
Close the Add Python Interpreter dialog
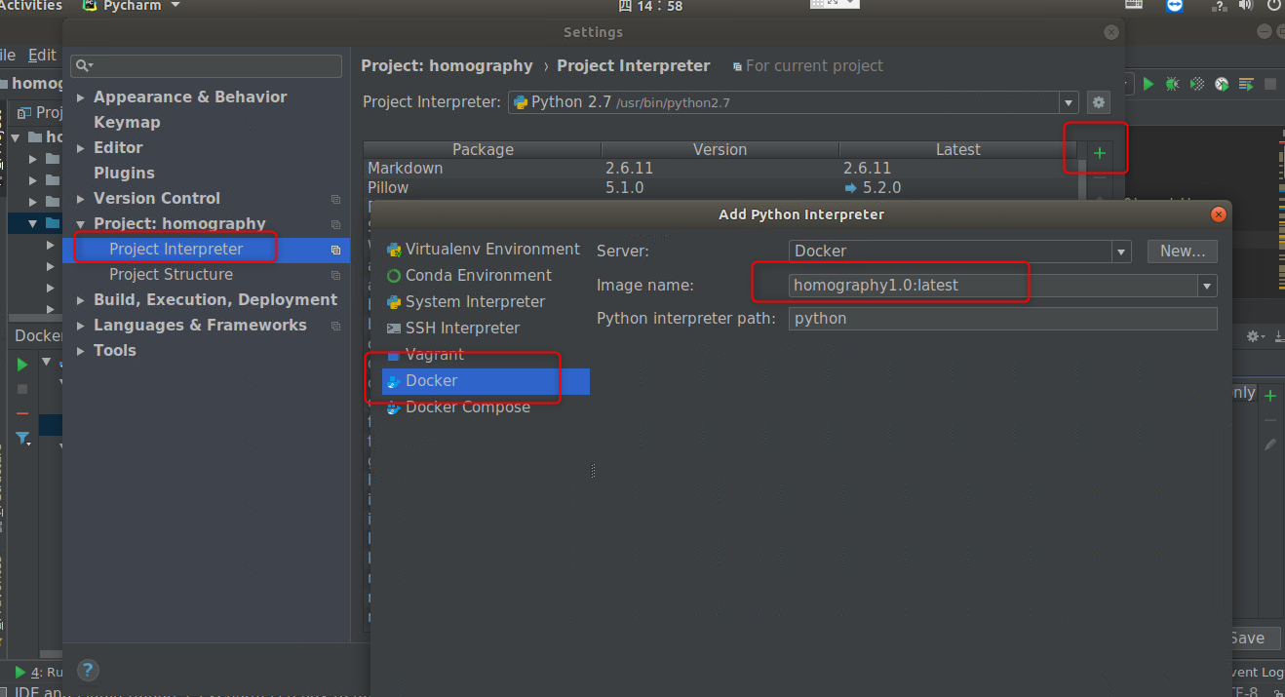coord(1218,213)
